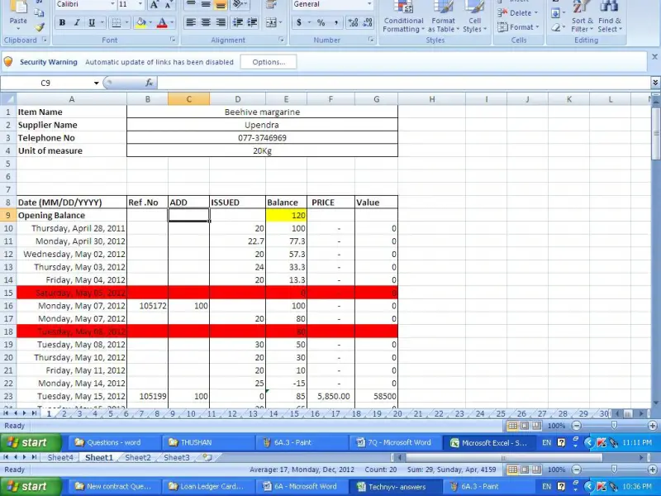The width and height of the screenshot is (661, 496).
Task: Toggle Italic formatting
Action: [x=76, y=23]
